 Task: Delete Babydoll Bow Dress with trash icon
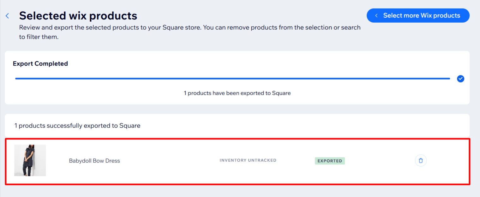421,160
